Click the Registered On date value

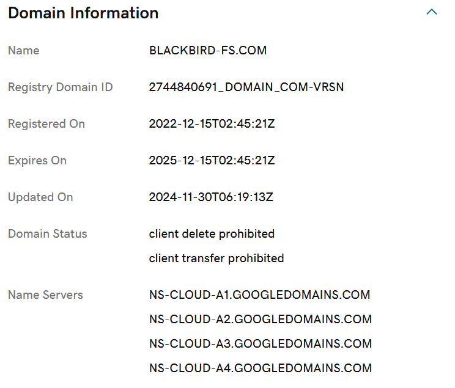pos(212,124)
